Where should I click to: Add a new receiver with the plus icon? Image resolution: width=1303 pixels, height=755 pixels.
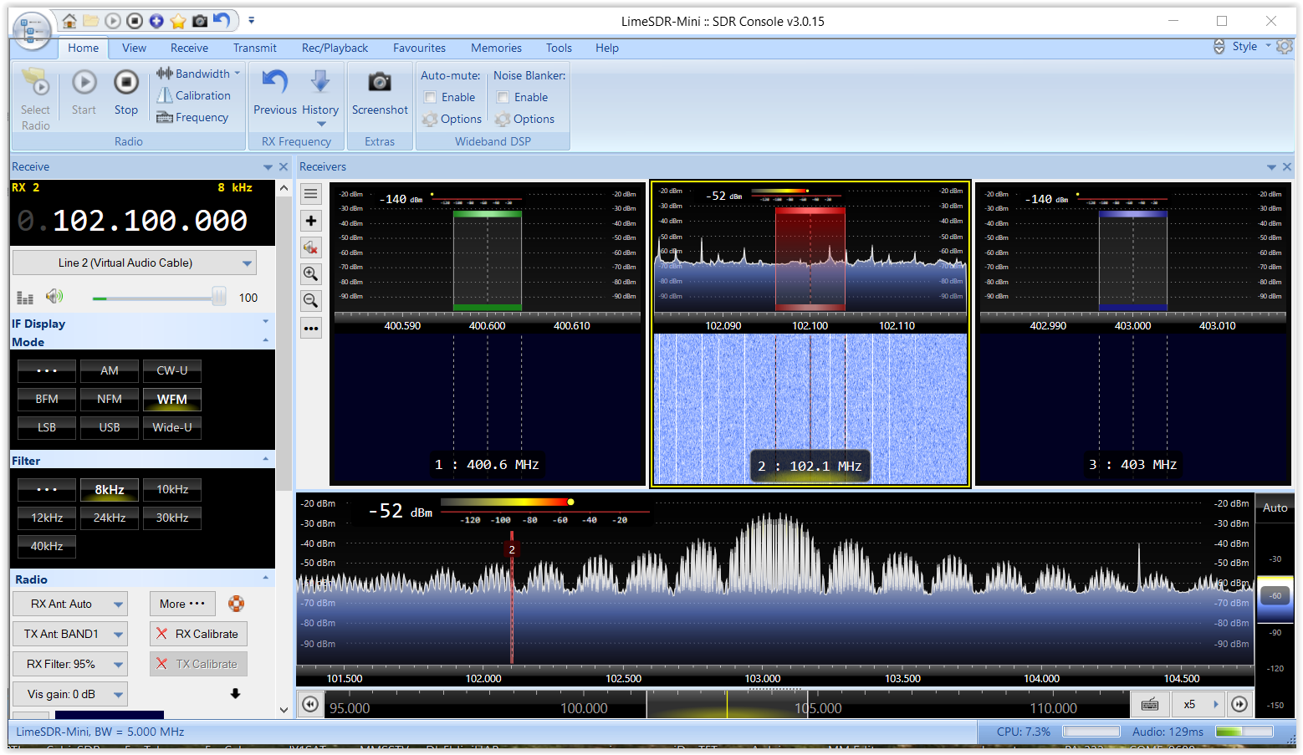coord(311,221)
